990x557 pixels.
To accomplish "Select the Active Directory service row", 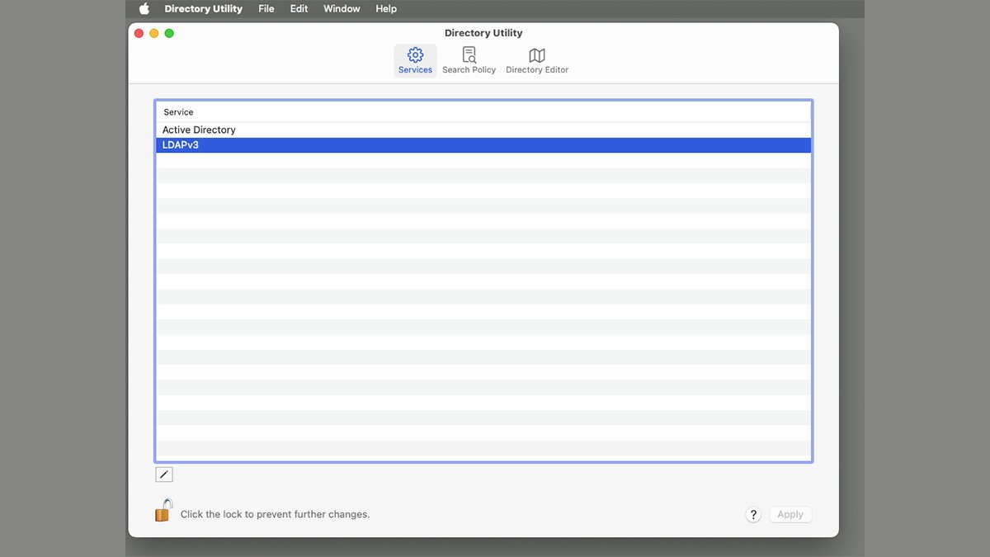I will click(483, 130).
